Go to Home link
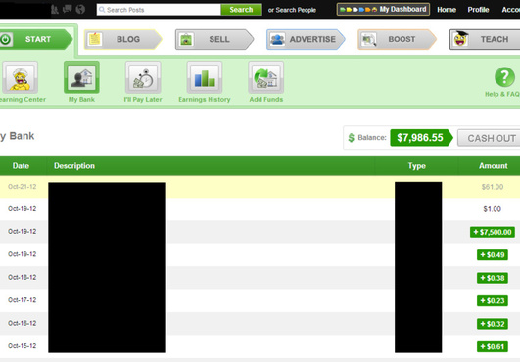This screenshot has width=520, height=362. 447,10
